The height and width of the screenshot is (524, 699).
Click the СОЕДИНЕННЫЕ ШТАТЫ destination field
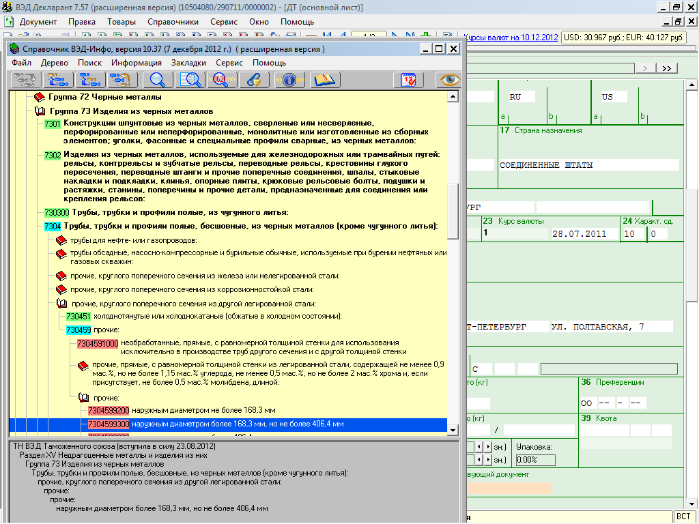coord(589,165)
